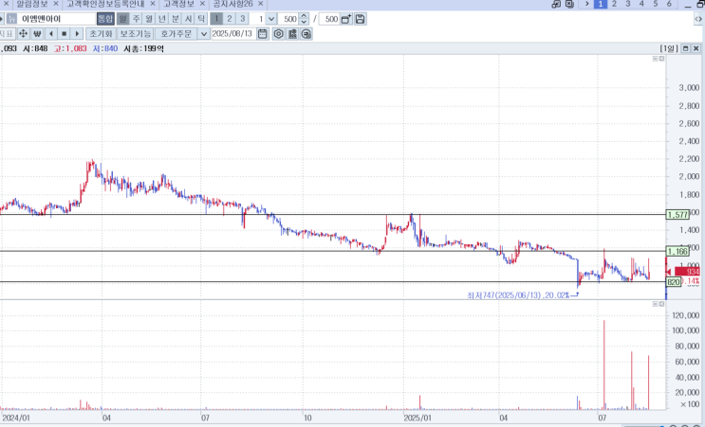The width and height of the screenshot is (705, 427).
Task: Switch to screen page 4
Action: pyautogui.click(x=641, y=4)
